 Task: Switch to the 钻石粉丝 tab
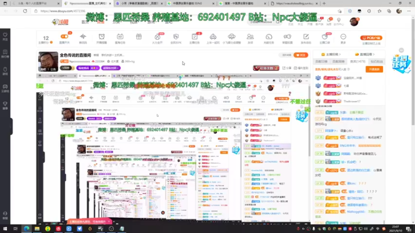click(x=377, y=61)
